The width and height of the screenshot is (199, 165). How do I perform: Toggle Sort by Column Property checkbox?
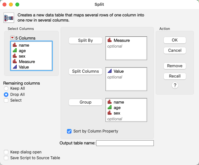point(69,131)
